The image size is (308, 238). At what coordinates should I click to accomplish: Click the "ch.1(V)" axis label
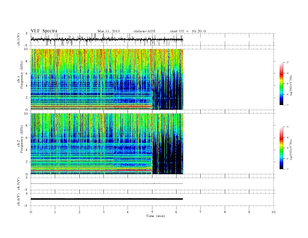coord(19,39)
